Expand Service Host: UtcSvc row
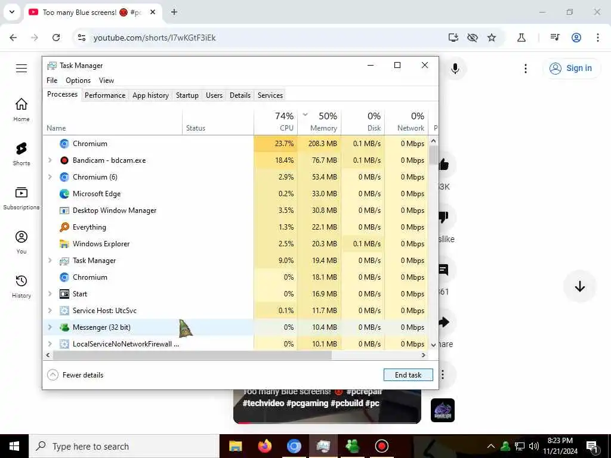The image size is (611, 458). pos(50,310)
